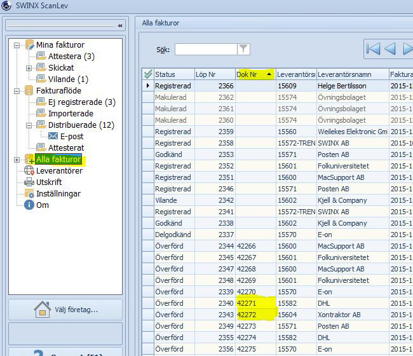Click Folkuniversitetet in row 2352
The width and height of the screenshot is (413, 356).
[353, 166]
